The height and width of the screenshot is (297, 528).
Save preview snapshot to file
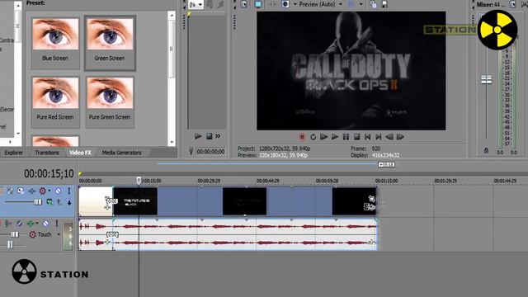384,4
